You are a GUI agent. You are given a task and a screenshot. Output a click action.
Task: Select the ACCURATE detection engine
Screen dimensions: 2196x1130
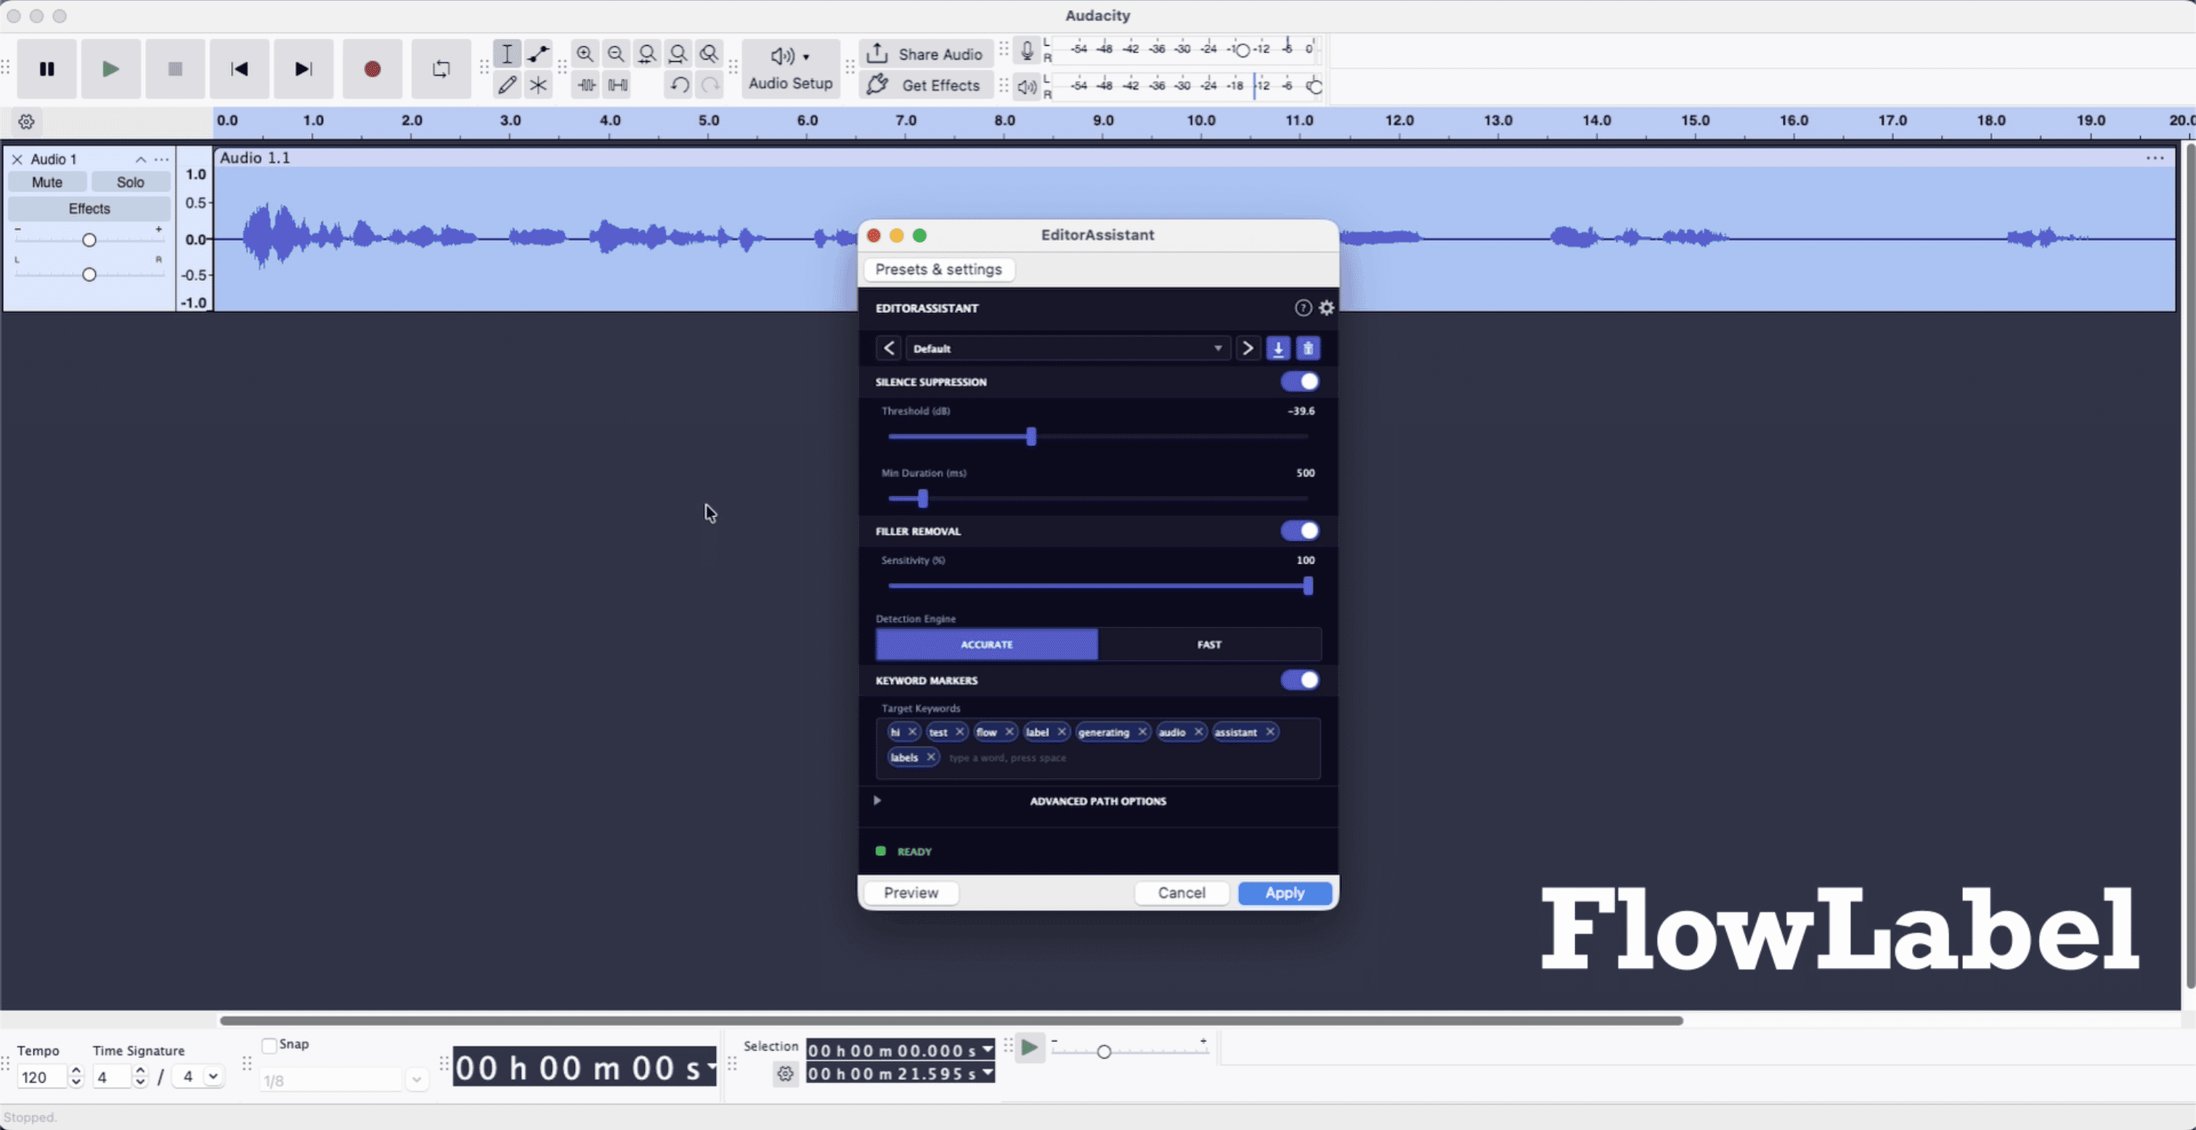click(x=986, y=645)
